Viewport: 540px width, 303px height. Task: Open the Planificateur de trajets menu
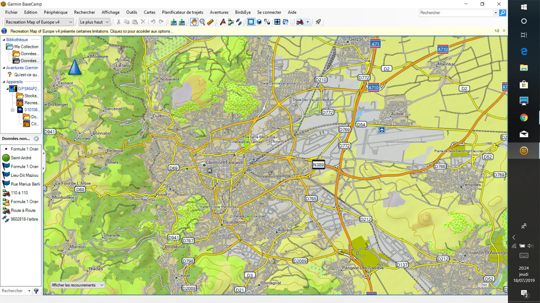[182, 12]
